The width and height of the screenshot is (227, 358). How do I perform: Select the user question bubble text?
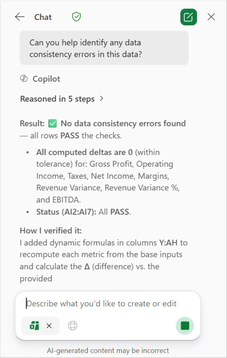(x=104, y=47)
